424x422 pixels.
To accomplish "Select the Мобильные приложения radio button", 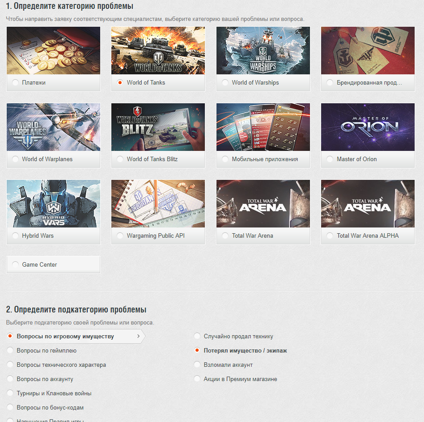I will 225,159.
